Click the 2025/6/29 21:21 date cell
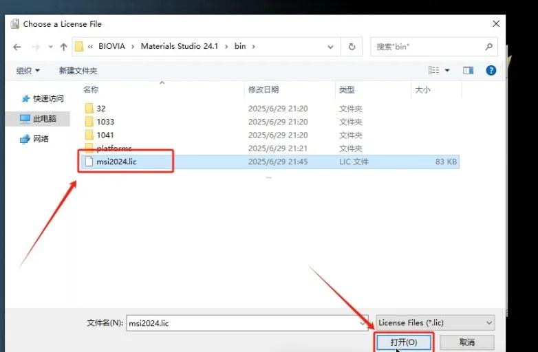Screen dimensions: 538x352 (278, 148)
